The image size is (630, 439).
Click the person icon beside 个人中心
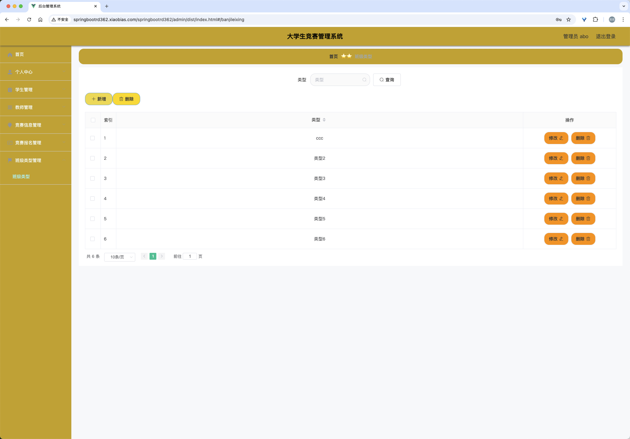[x=10, y=72]
